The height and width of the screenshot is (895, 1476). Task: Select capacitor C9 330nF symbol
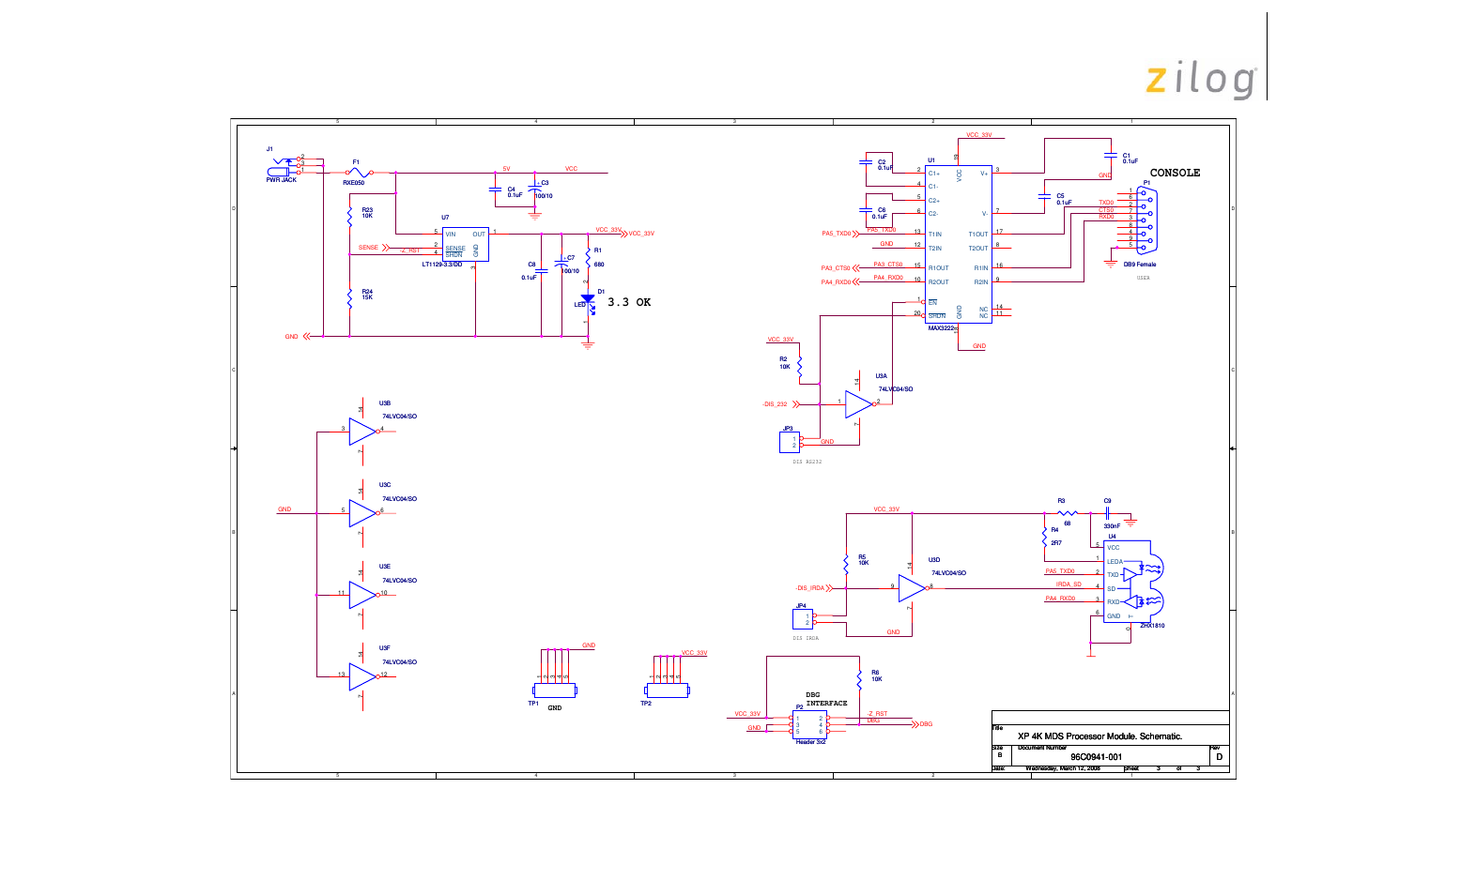[x=1109, y=513]
